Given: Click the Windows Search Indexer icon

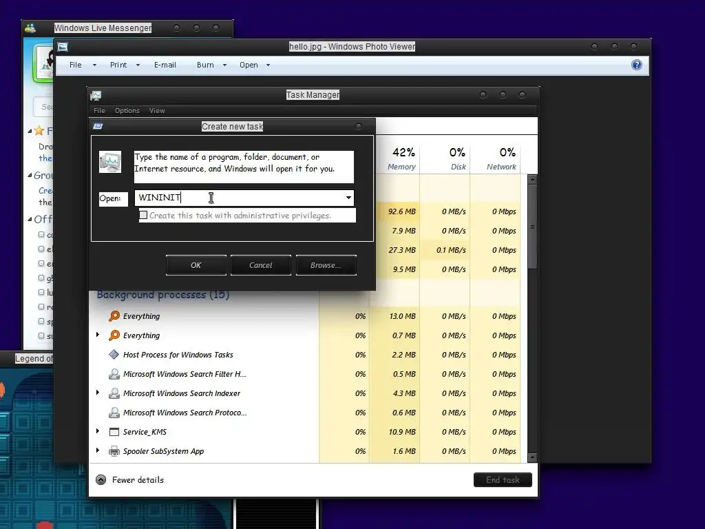Looking at the screenshot, I should click(x=114, y=393).
